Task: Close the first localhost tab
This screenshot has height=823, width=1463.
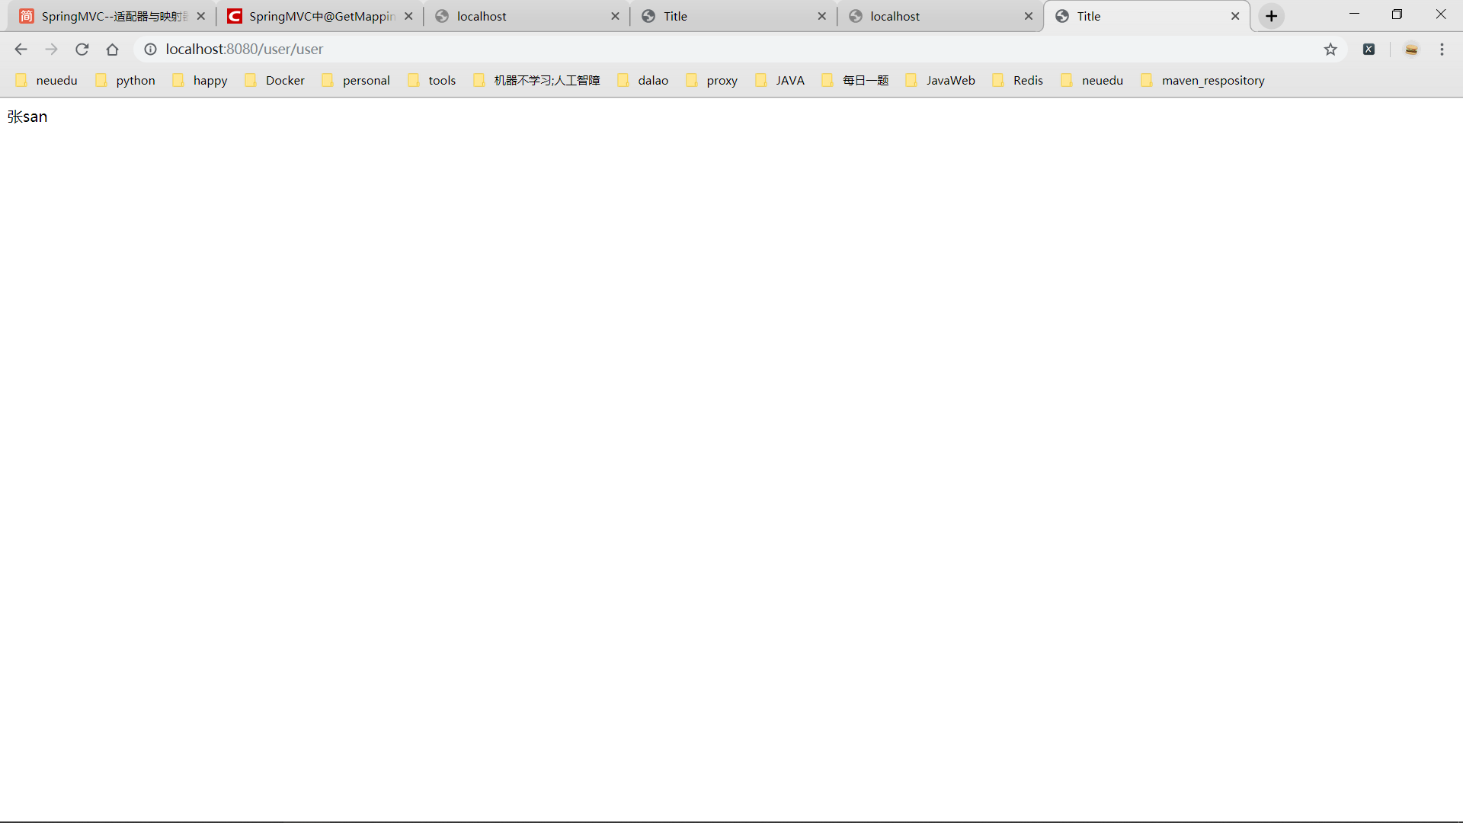Action: [x=615, y=16]
